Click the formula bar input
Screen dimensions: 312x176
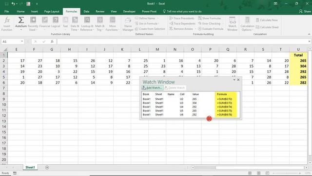point(182,41)
